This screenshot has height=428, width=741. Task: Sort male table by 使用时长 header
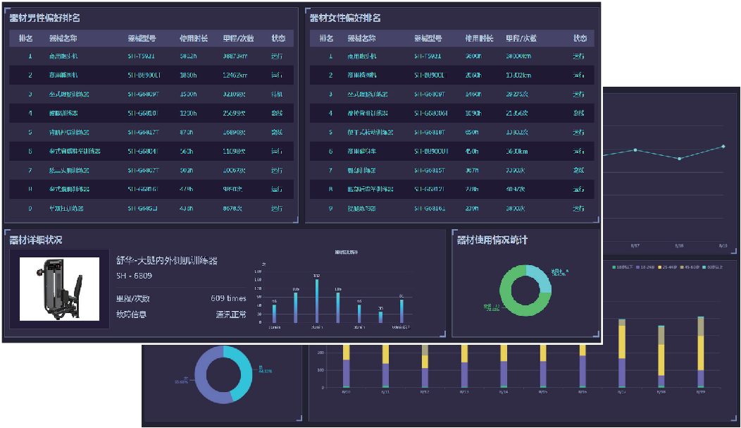193,38
